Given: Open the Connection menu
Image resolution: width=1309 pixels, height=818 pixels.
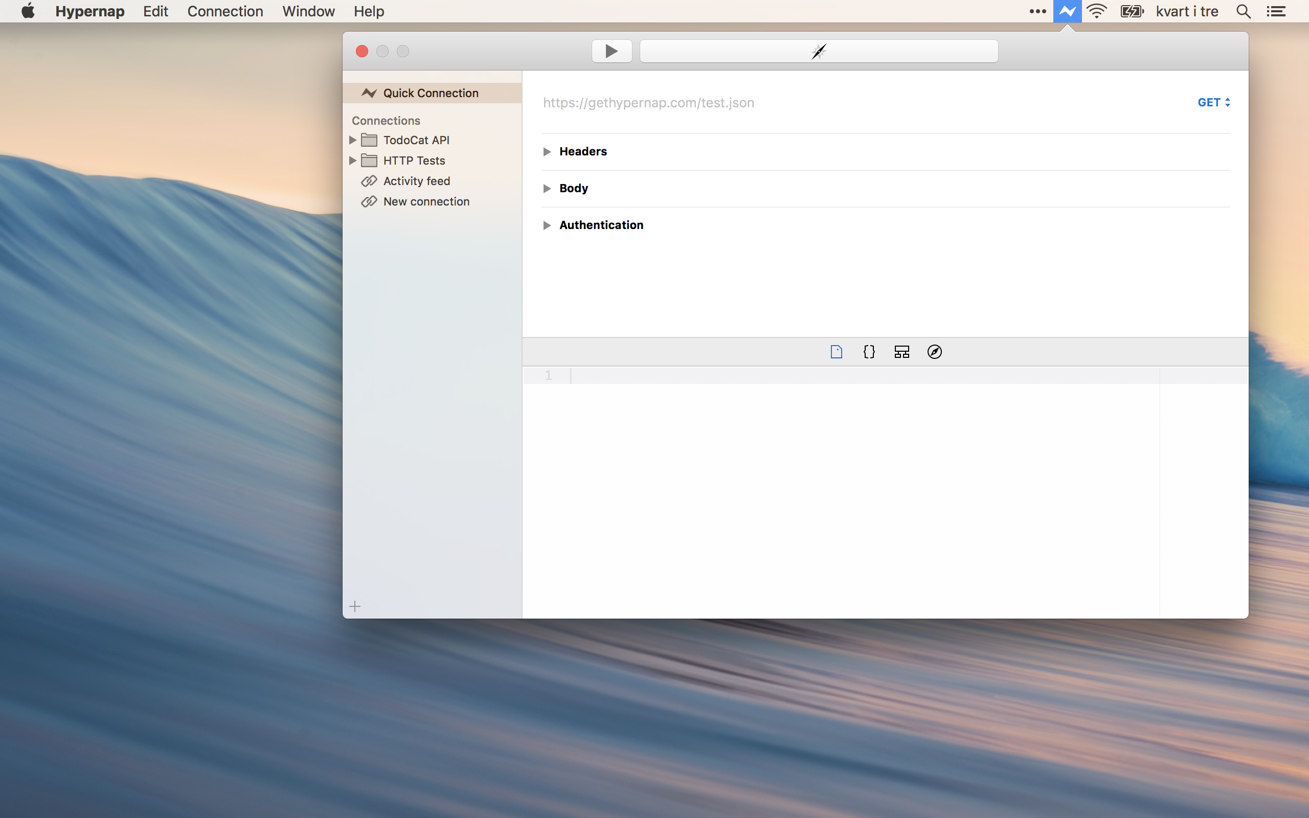Looking at the screenshot, I should (225, 11).
